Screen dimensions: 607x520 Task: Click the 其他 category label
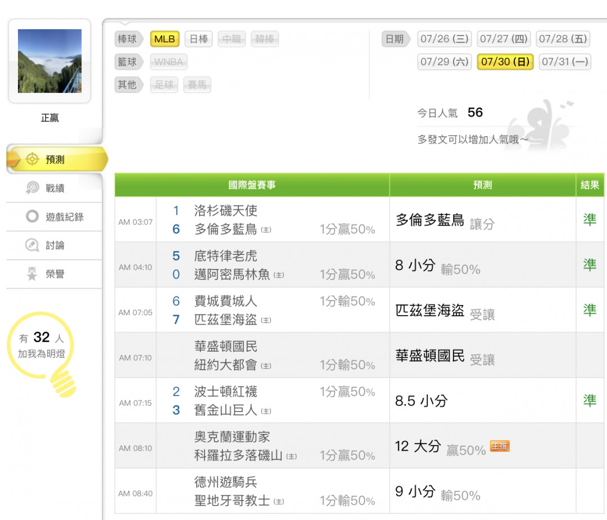(x=129, y=85)
